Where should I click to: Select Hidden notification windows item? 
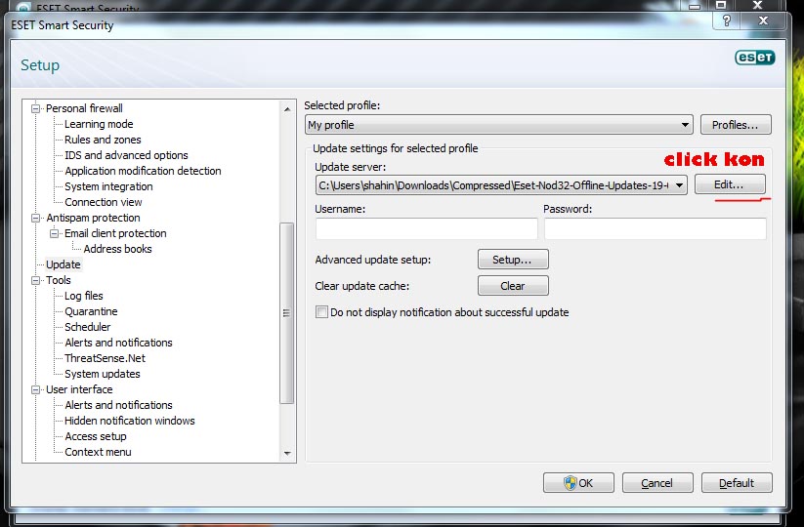[x=129, y=421]
